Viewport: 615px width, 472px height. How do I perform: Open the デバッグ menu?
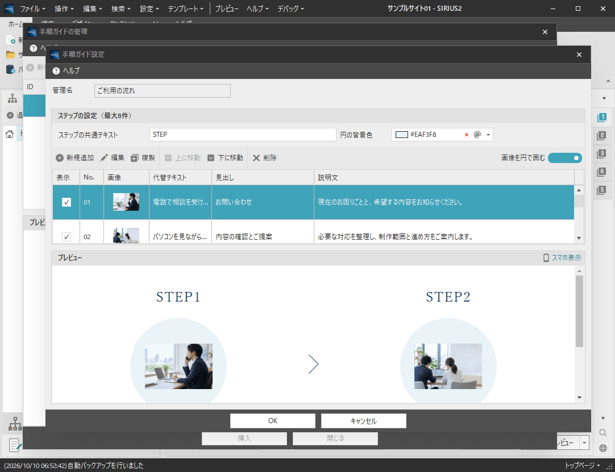click(x=290, y=9)
